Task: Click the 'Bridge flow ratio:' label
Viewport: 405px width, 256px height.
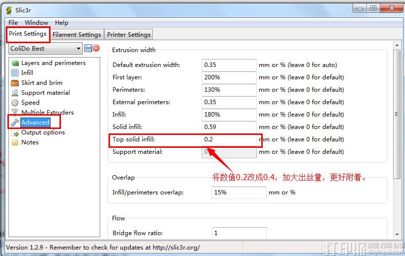Action: [137, 233]
